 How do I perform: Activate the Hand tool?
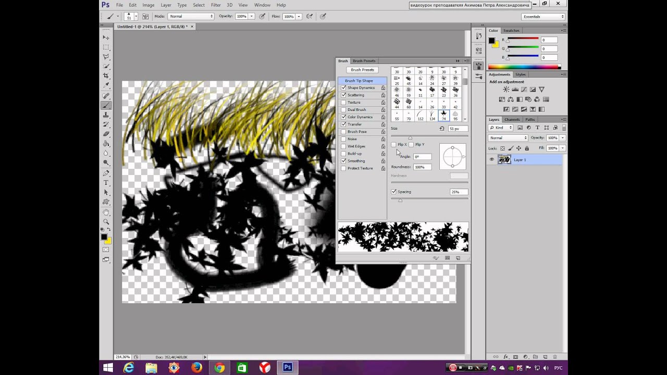(106, 212)
